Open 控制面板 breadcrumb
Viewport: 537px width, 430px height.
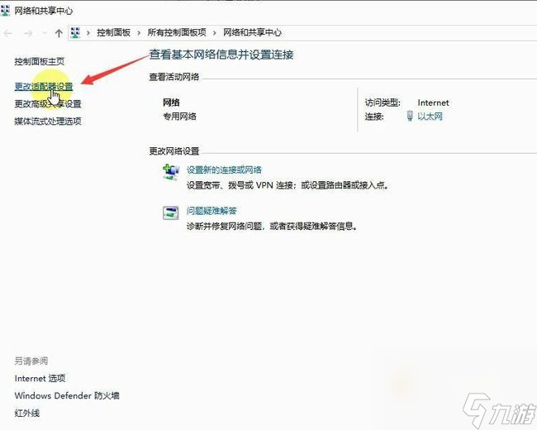(113, 32)
